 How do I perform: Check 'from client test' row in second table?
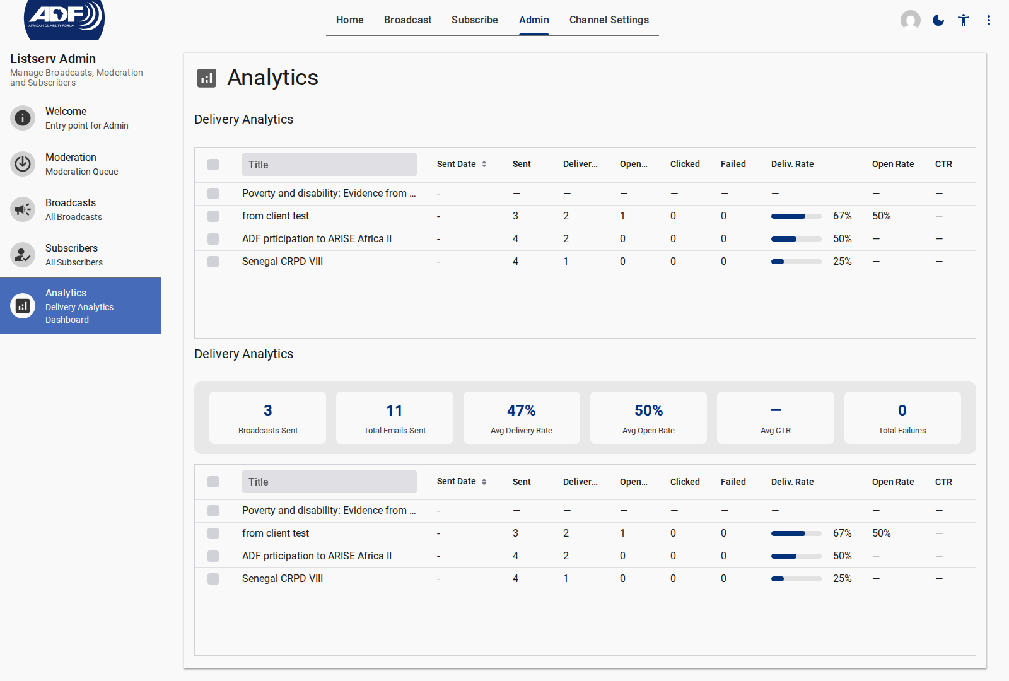click(213, 533)
